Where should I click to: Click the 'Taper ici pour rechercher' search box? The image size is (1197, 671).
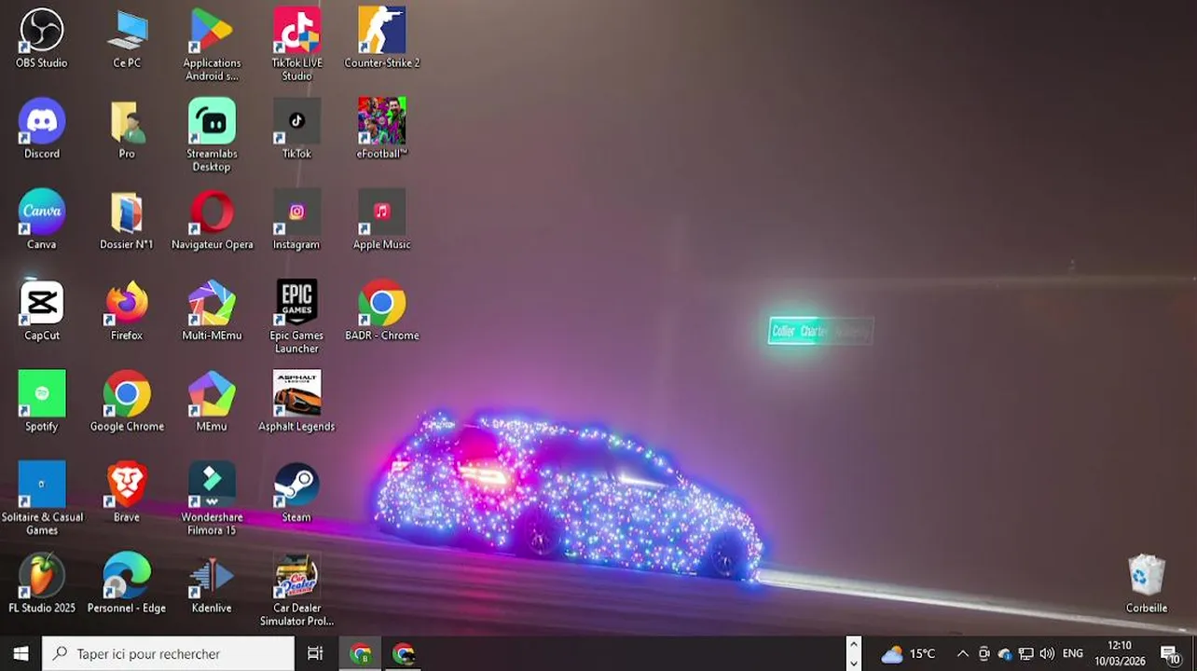168,653
